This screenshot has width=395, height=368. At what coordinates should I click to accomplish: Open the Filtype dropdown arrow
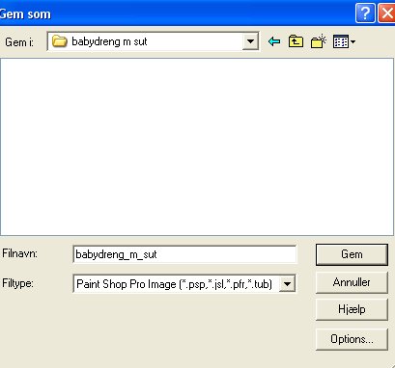click(x=287, y=284)
